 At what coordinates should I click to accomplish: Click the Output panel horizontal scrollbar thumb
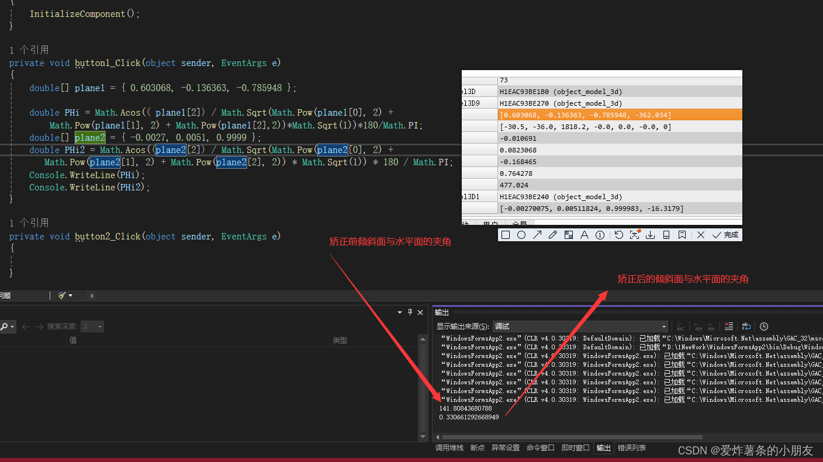point(572,437)
